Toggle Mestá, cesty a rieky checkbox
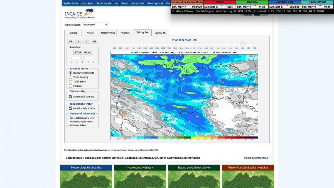This screenshot has height=188, width=334. click(70, 108)
